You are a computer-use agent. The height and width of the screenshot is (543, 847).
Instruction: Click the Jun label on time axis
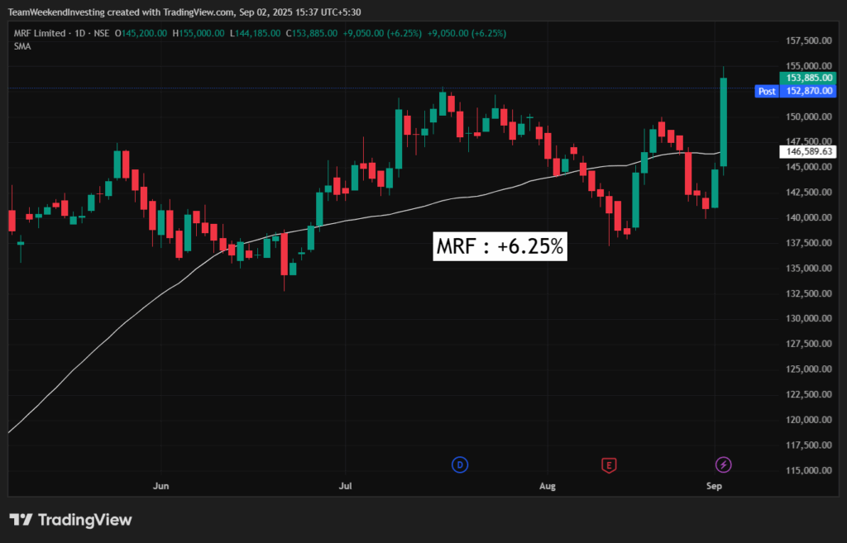click(161, 486)
